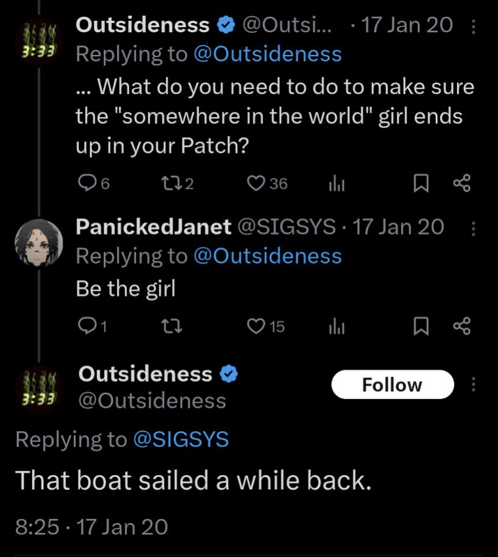This screenshot has height=557, width=498.
Task: Share the first Outsideness tweet
Action: (462, 184)
